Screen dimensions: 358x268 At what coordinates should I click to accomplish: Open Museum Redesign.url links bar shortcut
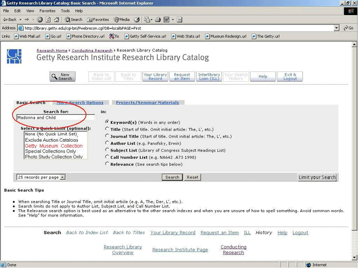point(229,37)
